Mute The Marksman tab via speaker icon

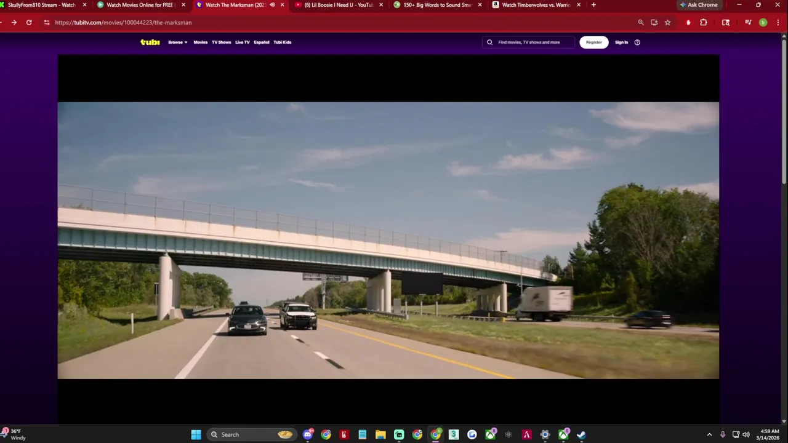tap(272, 5)
